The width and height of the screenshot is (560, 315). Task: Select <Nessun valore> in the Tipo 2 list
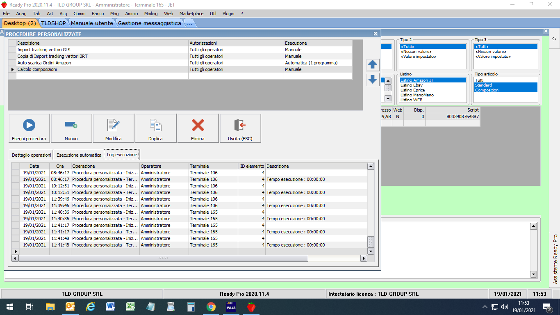[433, 52]
